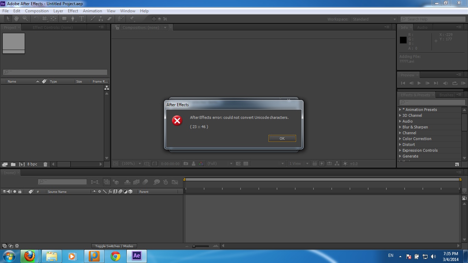The width and height of the screenshot is (468, 263).
Task: Click the Search Help input field
Action: pos(433,19)
